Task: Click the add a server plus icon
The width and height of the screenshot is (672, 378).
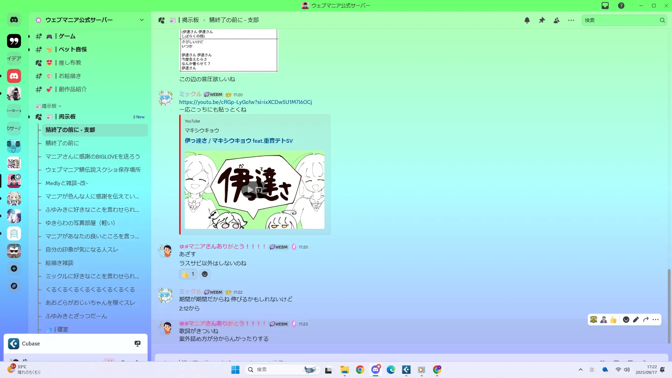Action: pos(14,268)
